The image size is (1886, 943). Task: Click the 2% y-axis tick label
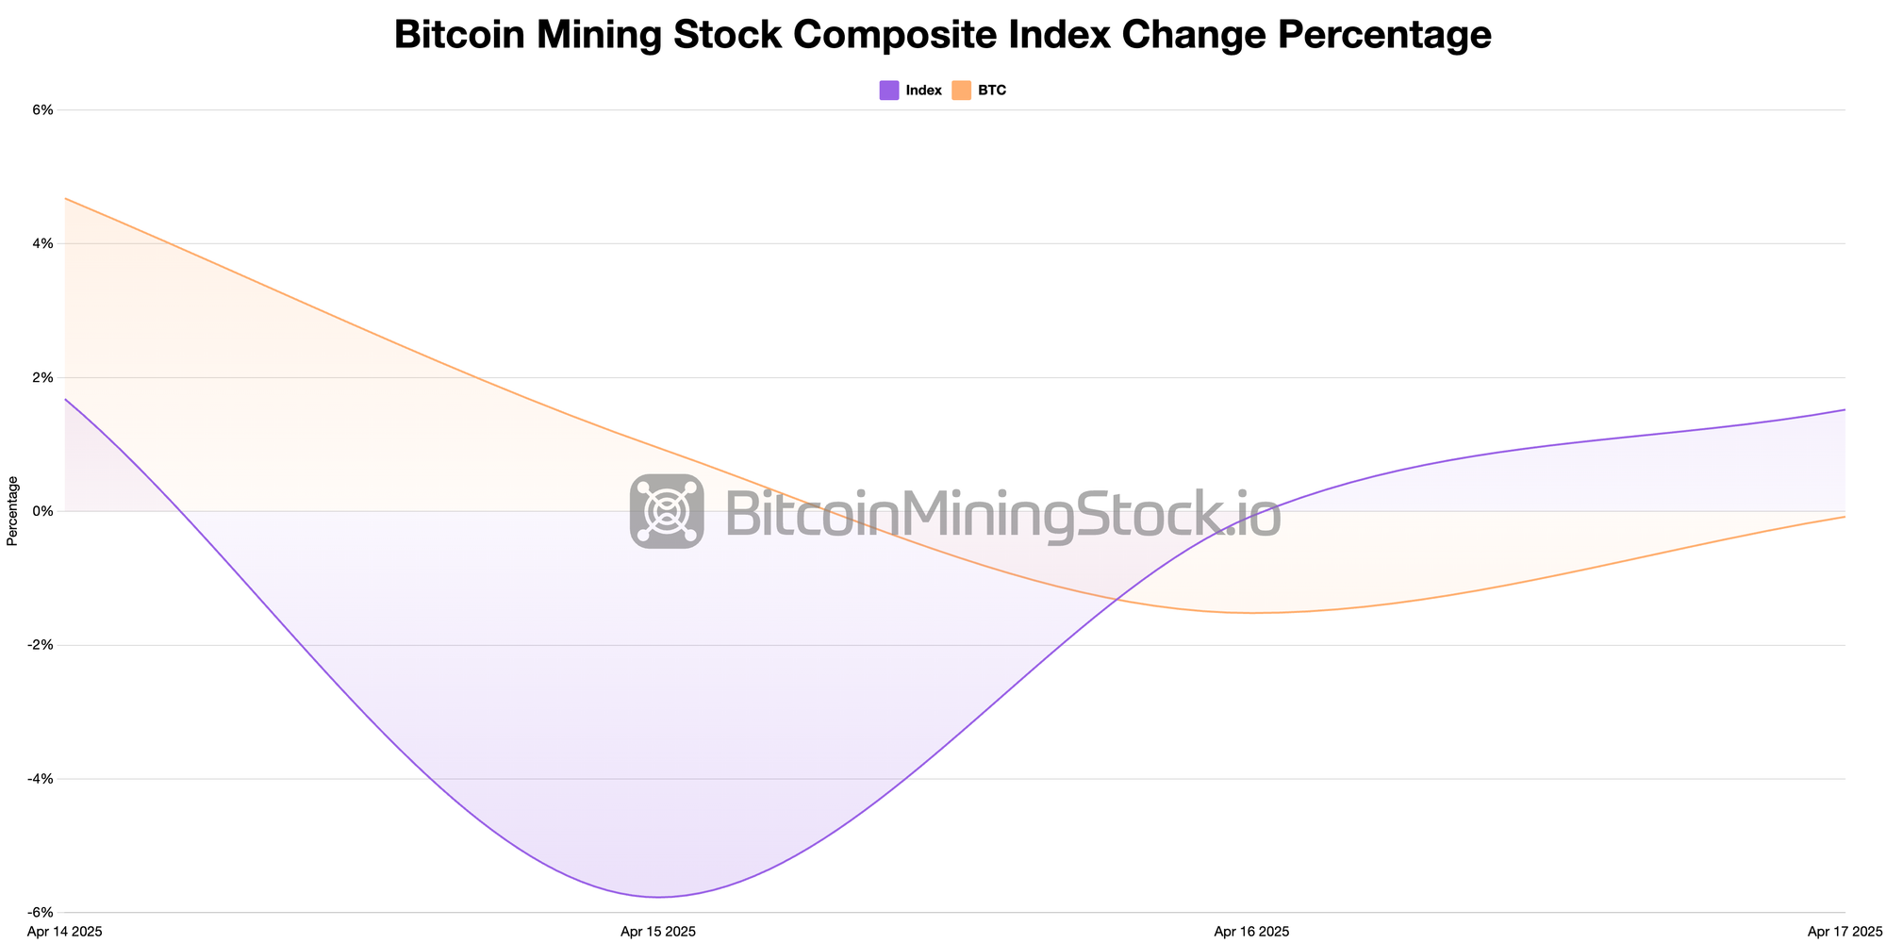tap(43, 377)
